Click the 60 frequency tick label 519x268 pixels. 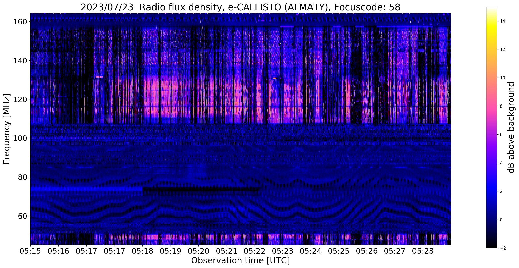pos(22,216)
